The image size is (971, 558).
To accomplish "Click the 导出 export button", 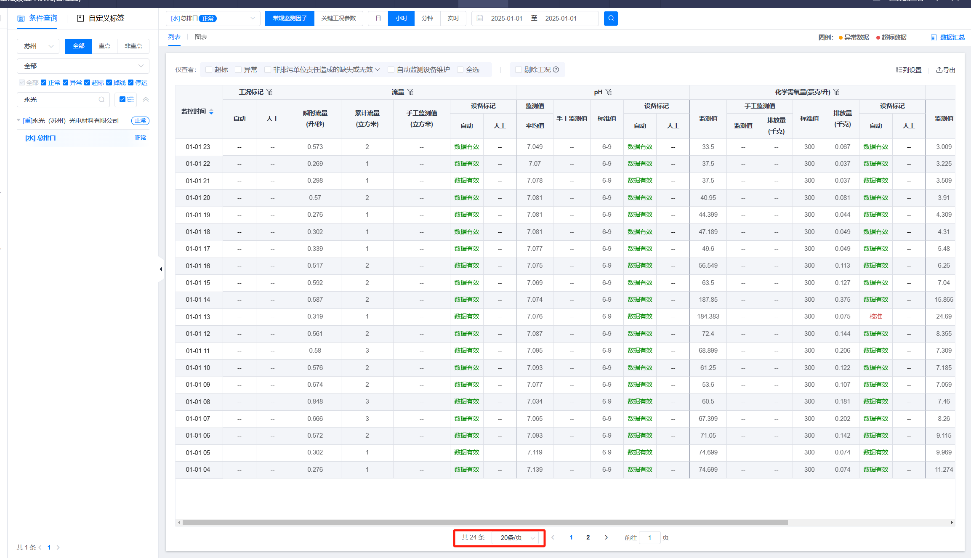I will tap(945, 70).
